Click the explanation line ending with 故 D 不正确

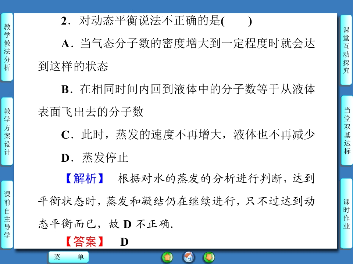pos(107,224)
